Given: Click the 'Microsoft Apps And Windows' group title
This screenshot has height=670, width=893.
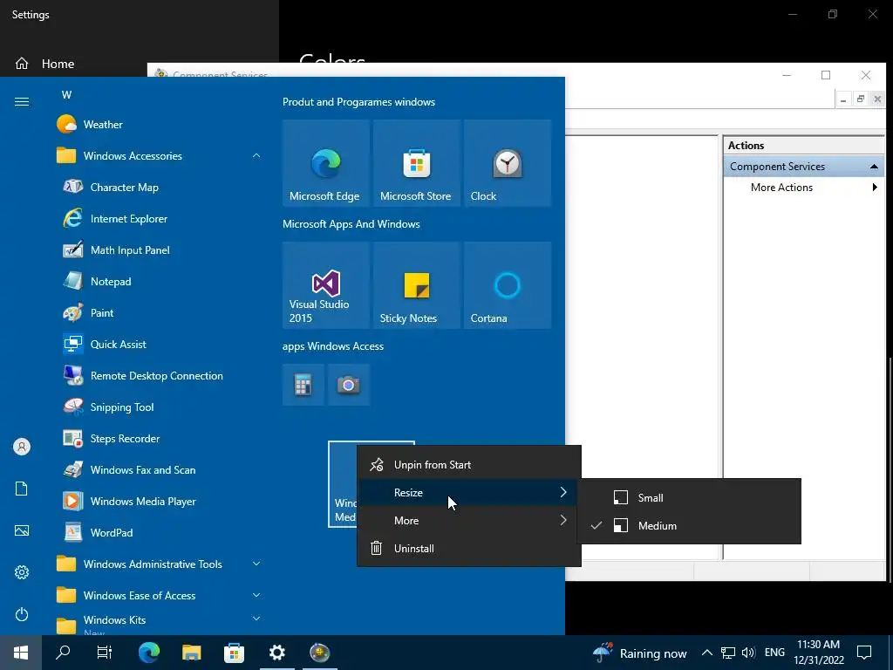Looking at the screenshot, I should pyautogui.click(x=351, y=224).
